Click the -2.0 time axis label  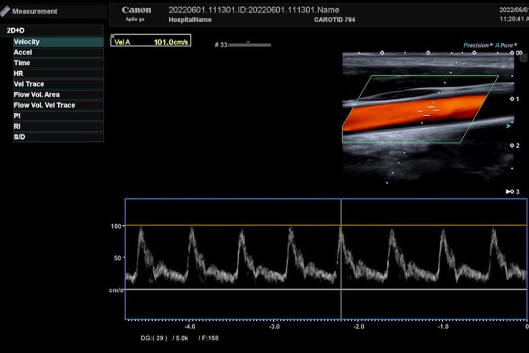(359, 327)
